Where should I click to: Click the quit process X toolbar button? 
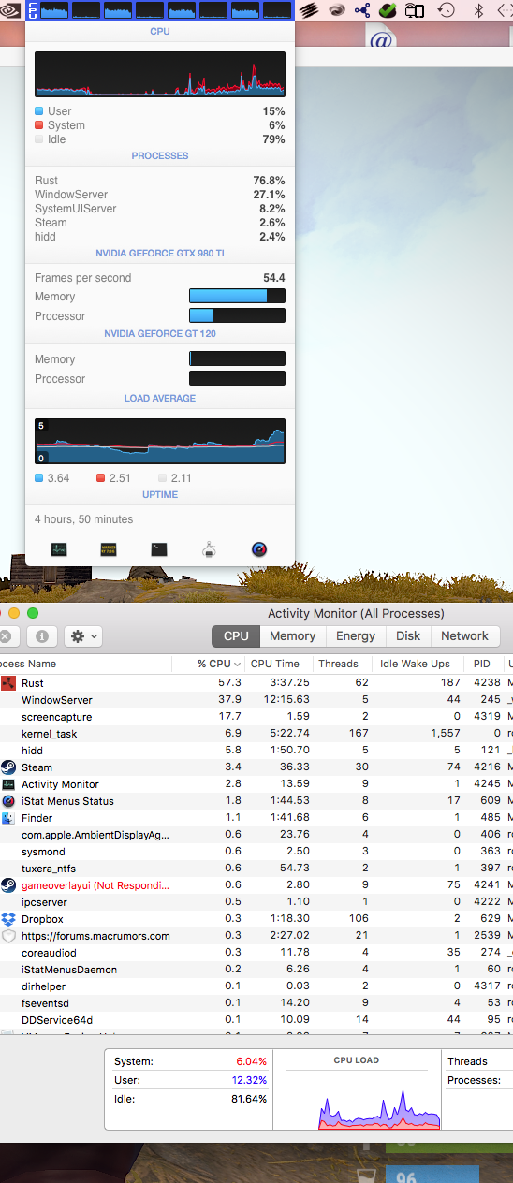point(6,636)
